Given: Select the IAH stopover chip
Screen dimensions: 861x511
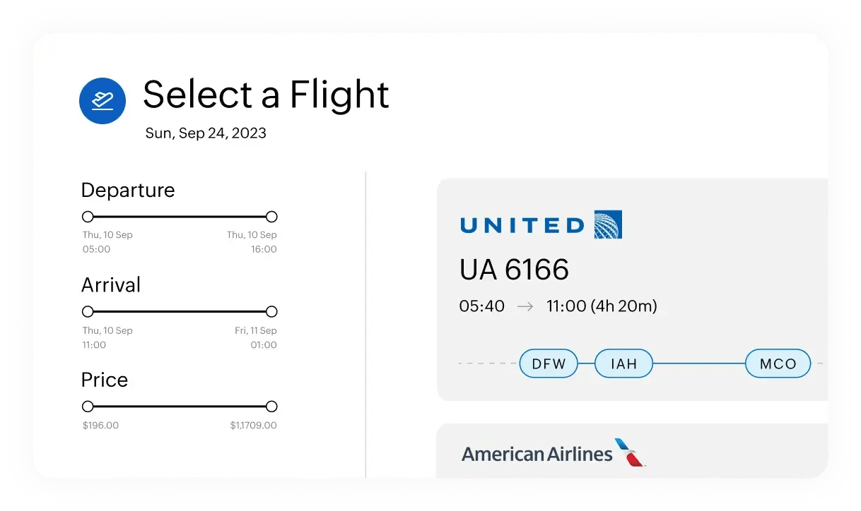Looking at the screenshot, I should 623,364.
